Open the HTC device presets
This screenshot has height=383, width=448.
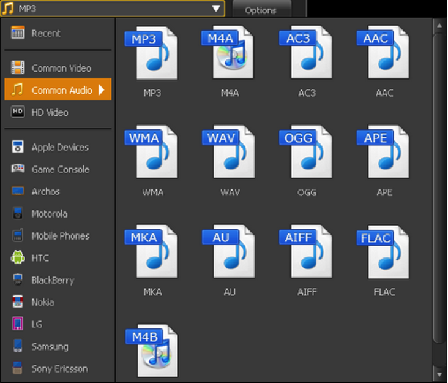[x=40, y=258]
